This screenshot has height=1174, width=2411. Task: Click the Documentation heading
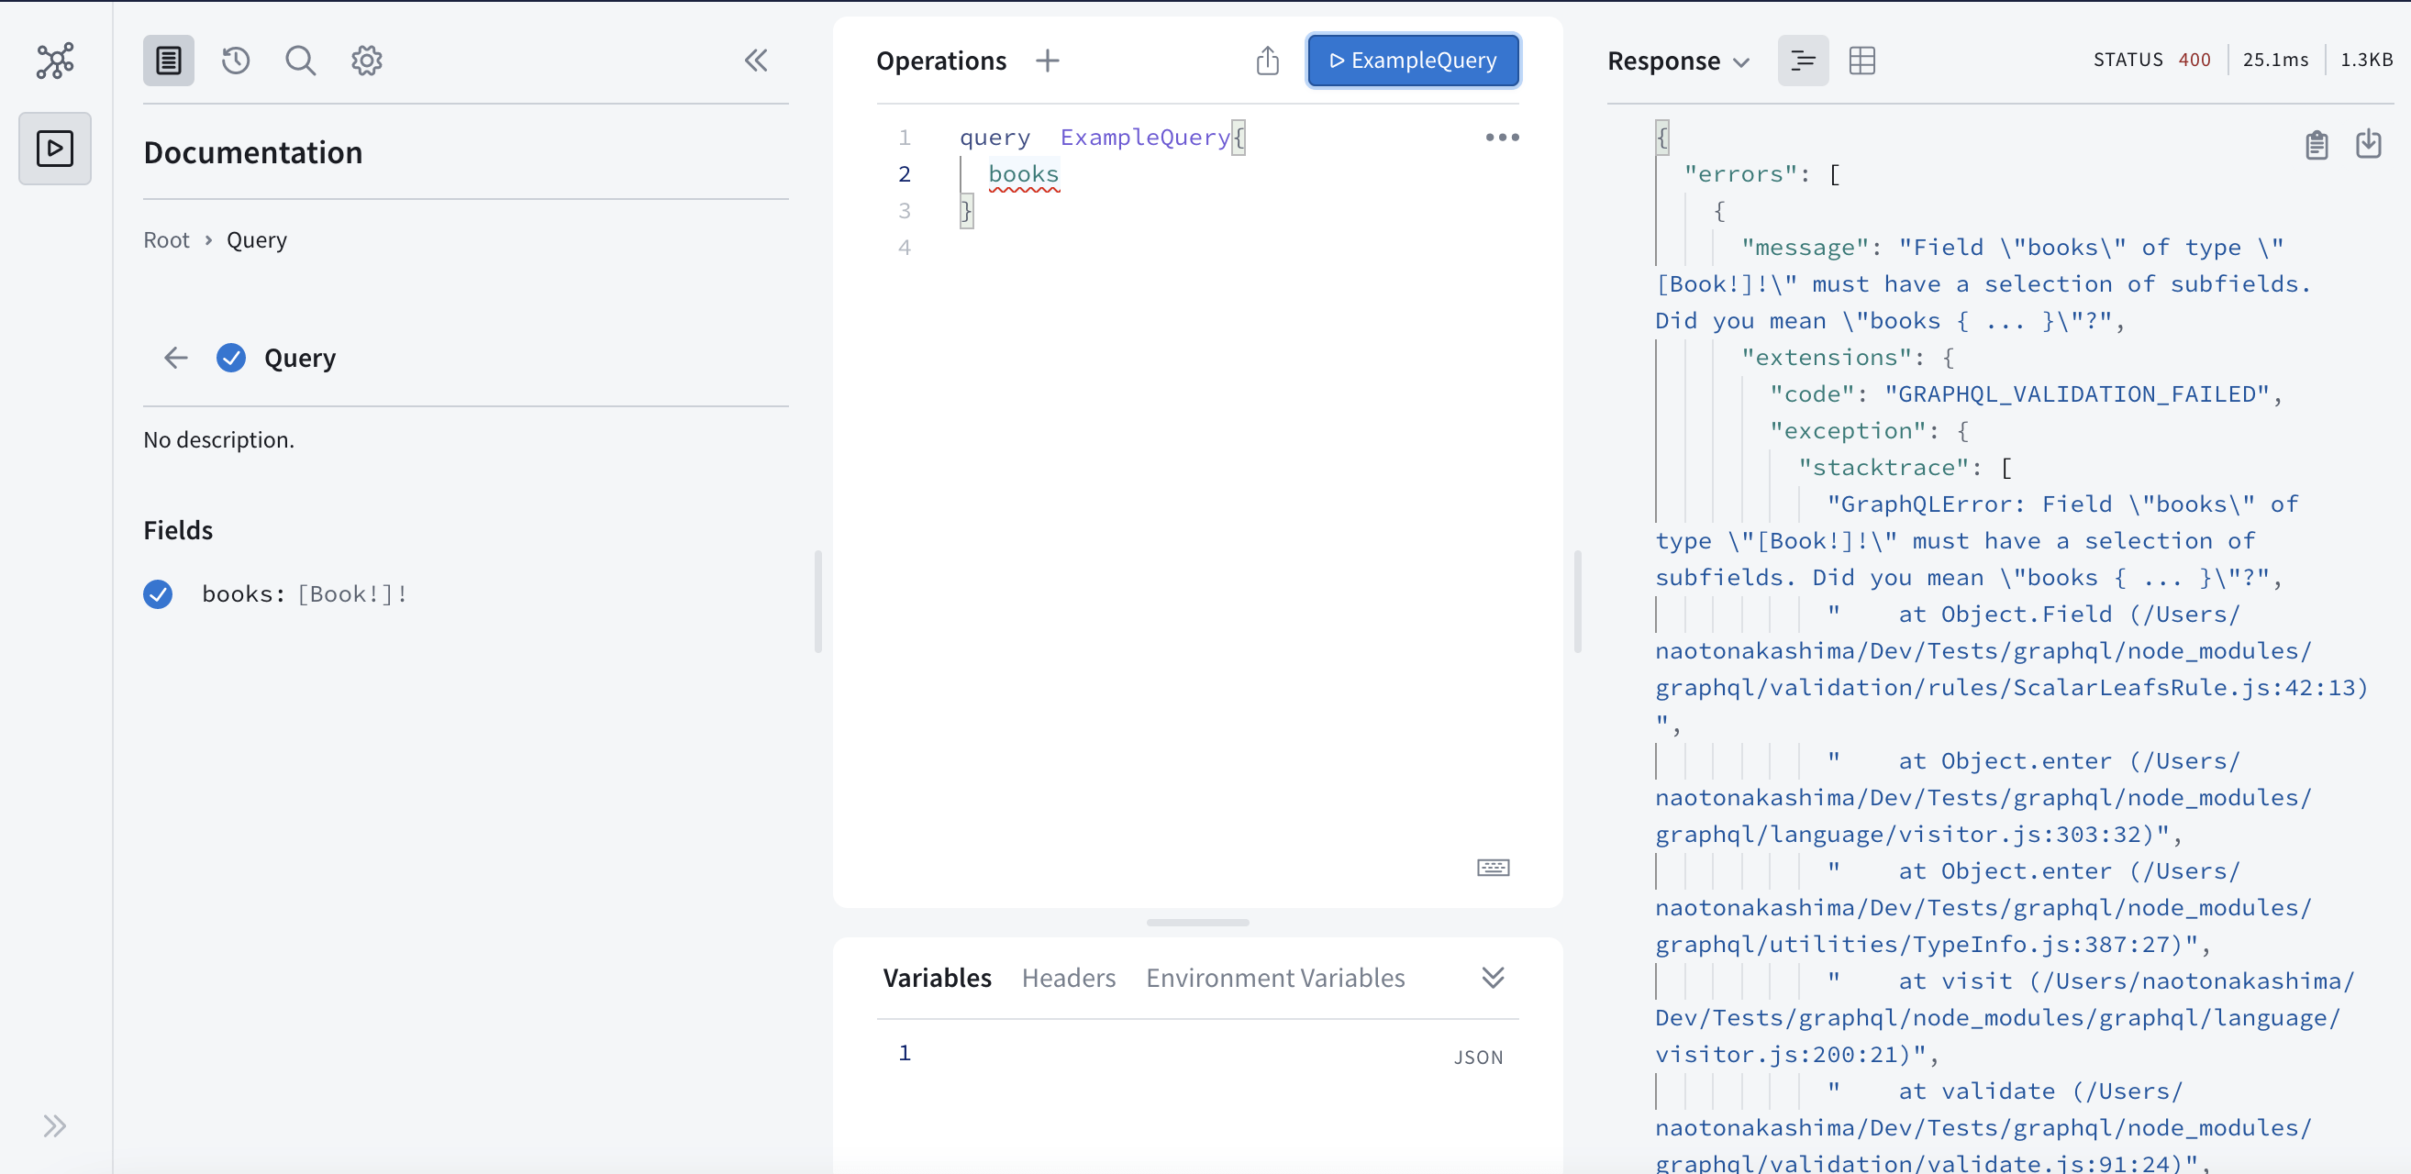[x=252, y=152]
